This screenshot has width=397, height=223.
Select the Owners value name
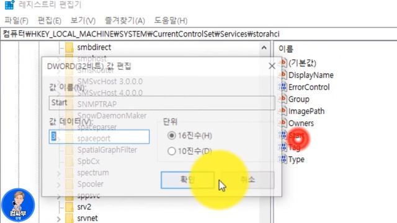[x=301, y=123]
